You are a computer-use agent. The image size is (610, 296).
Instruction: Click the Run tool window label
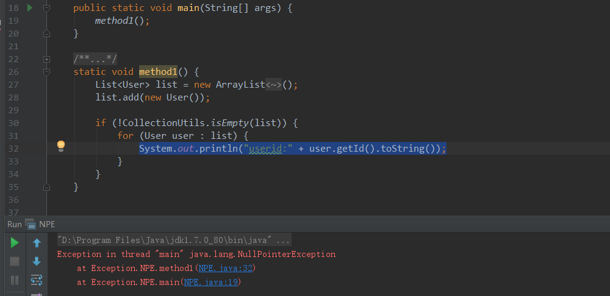tap(15, 224)
